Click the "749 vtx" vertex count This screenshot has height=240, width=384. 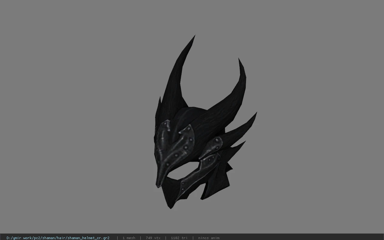153,238
